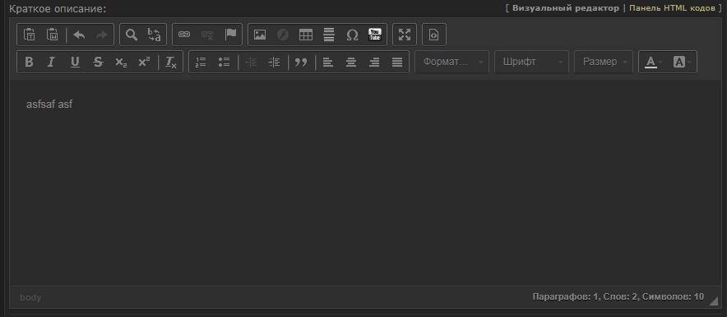Viewport: 727px width, 317px height.
Task: Open the Шрифт font dropdown
Action: [x=531, y=62]
